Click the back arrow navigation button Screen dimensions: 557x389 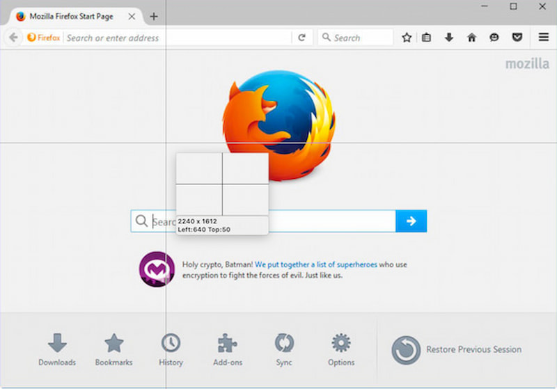click(13, 38)
